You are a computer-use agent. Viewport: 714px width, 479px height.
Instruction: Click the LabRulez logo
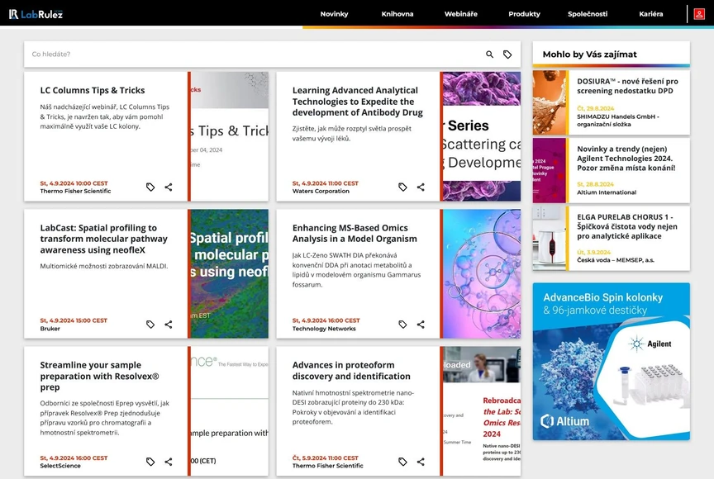coord(36,14)
